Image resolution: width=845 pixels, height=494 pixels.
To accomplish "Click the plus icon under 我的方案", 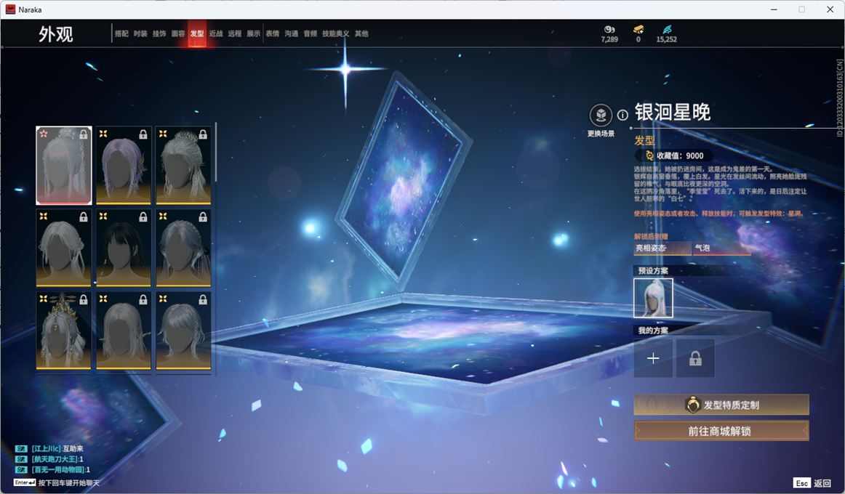I will 653,358.
